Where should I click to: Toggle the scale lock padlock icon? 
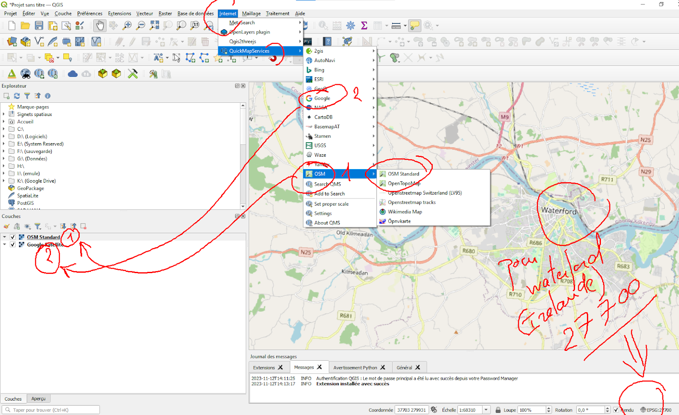click(498, 410)
